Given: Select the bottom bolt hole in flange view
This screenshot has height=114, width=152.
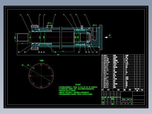Looking at the screenshot, I should click(x=41, y=87).
